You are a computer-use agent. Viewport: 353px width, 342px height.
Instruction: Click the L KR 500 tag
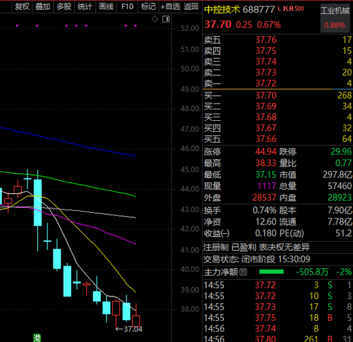[x=291, y=9]
